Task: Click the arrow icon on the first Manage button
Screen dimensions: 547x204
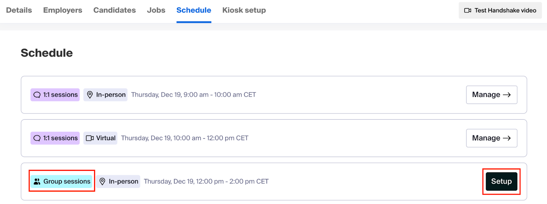Action: [x=507, y=95]
